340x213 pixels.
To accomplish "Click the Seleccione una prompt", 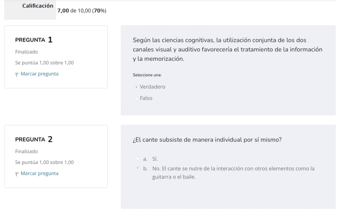I will (147, 75).
